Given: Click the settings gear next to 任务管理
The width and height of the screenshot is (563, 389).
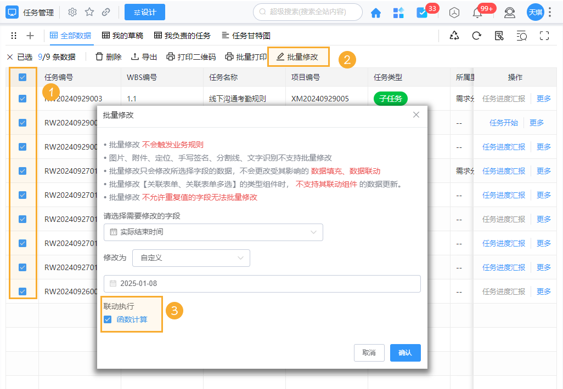Looking at the screenshot, I should (71, 12).
